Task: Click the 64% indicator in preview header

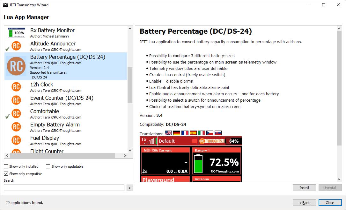Action: pos(234,141)
